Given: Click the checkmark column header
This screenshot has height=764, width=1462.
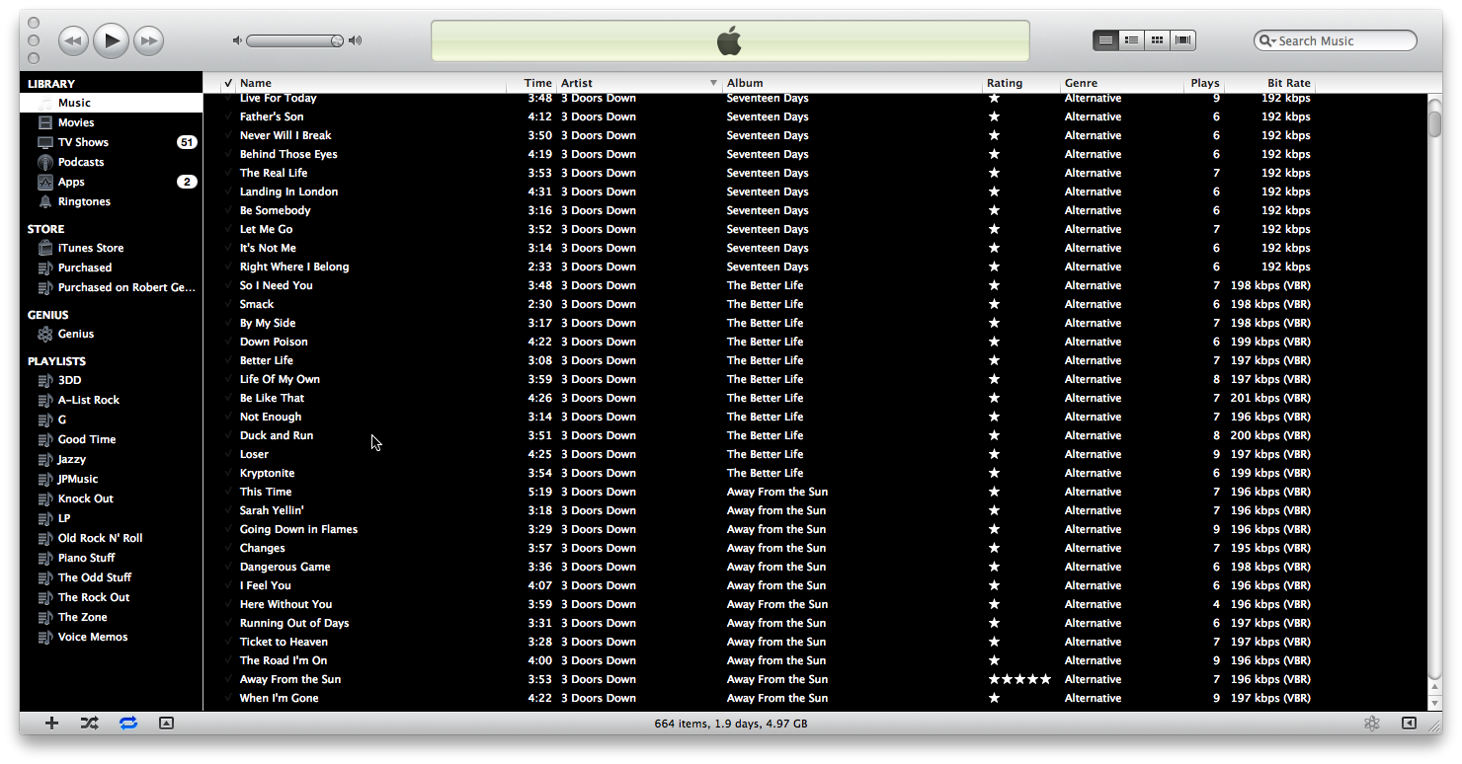Looking at the screenshot, I should pyautogui.click(x=227, y=83).
